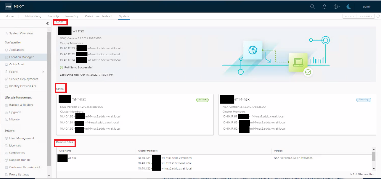The width and height of the screenshot is (381, 179).
Task: Open Identity Firewall AD link
Action: click(x=22, y=86)
